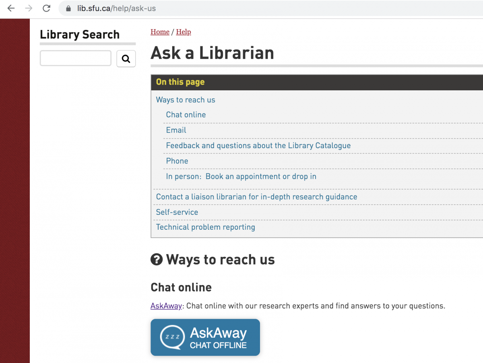Open Contact a liaison librarian link
The width and height of the screenshot is (483, 363).
(x=256, y=197)
